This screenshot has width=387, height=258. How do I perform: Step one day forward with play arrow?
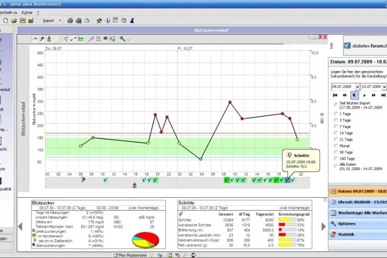click(364, 95)
